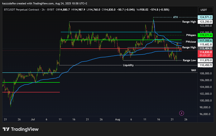This screenshot has width=216, height=136.
Task: Click the 115,682.8 price label
Action: [x=205, y=44]
